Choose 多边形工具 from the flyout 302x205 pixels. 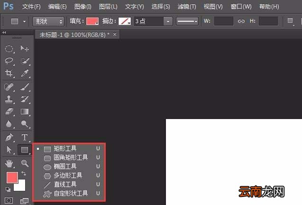coord(69,175)
